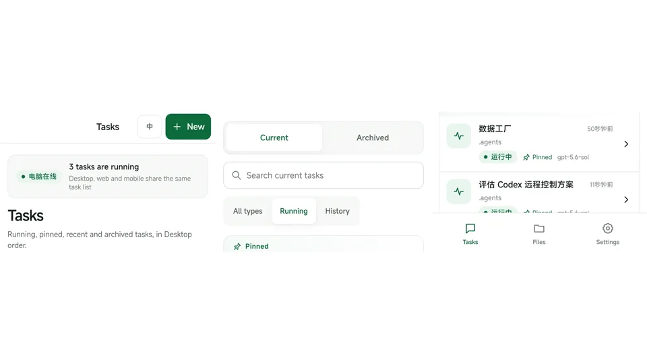
Task: Focus the Search current tasks field
Action: pos(323,175)
